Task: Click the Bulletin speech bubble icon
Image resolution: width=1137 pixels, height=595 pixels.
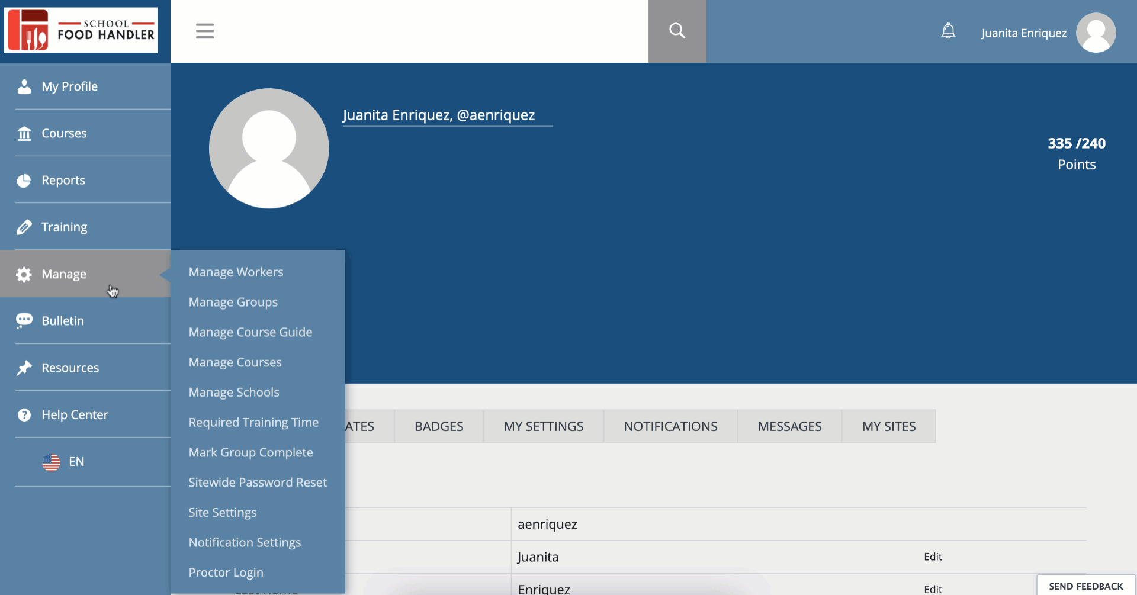Action: point(24,320)
